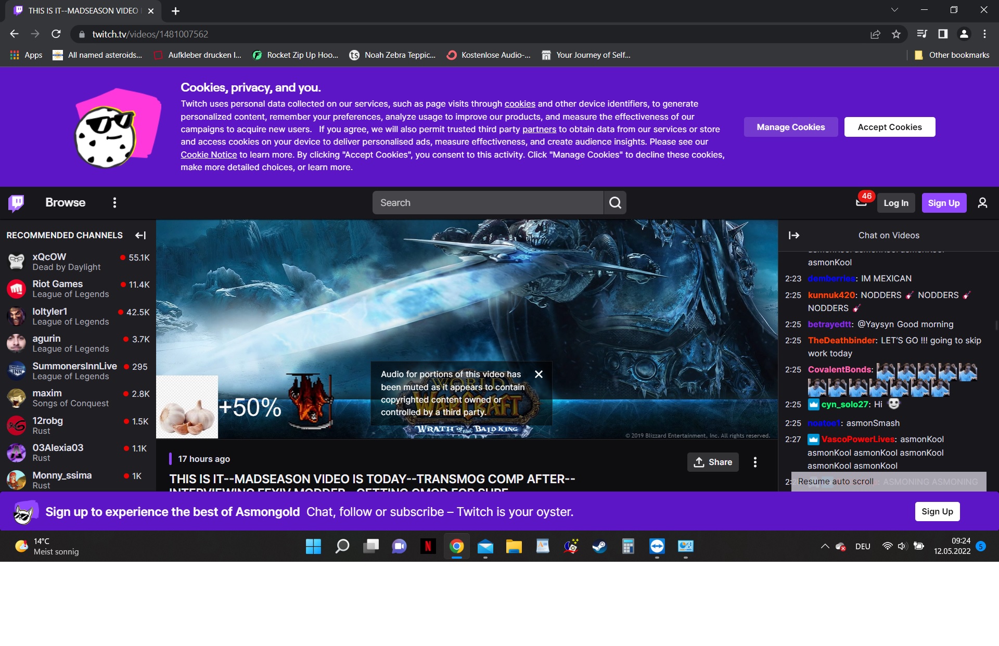Dismiss the muted audio notice
The width and height of the screenshot is (999, 646).
click(x=539, y=374)
